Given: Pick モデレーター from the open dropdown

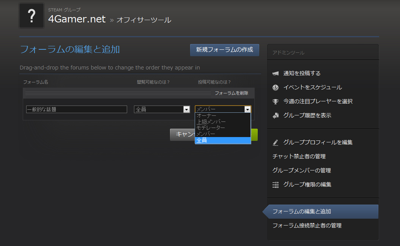Looking at the screenshot, I should [x=211, y=128].
